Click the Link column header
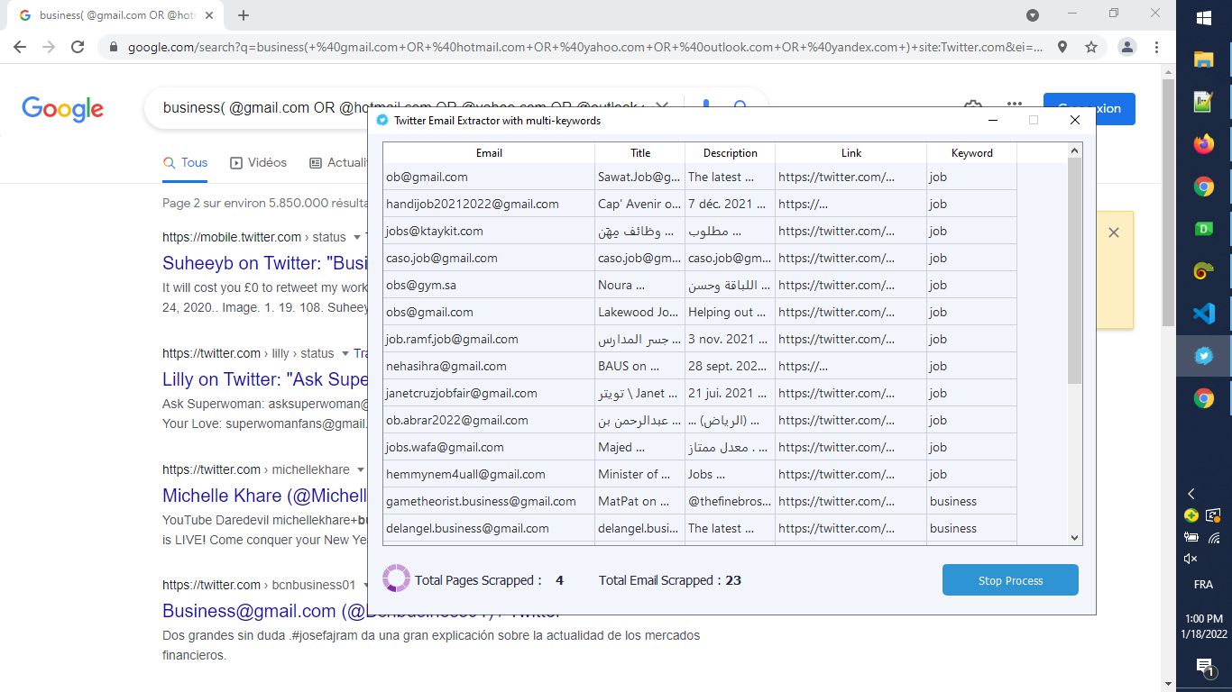This screenshot has height=692, width=1232. tap(851, 153)
